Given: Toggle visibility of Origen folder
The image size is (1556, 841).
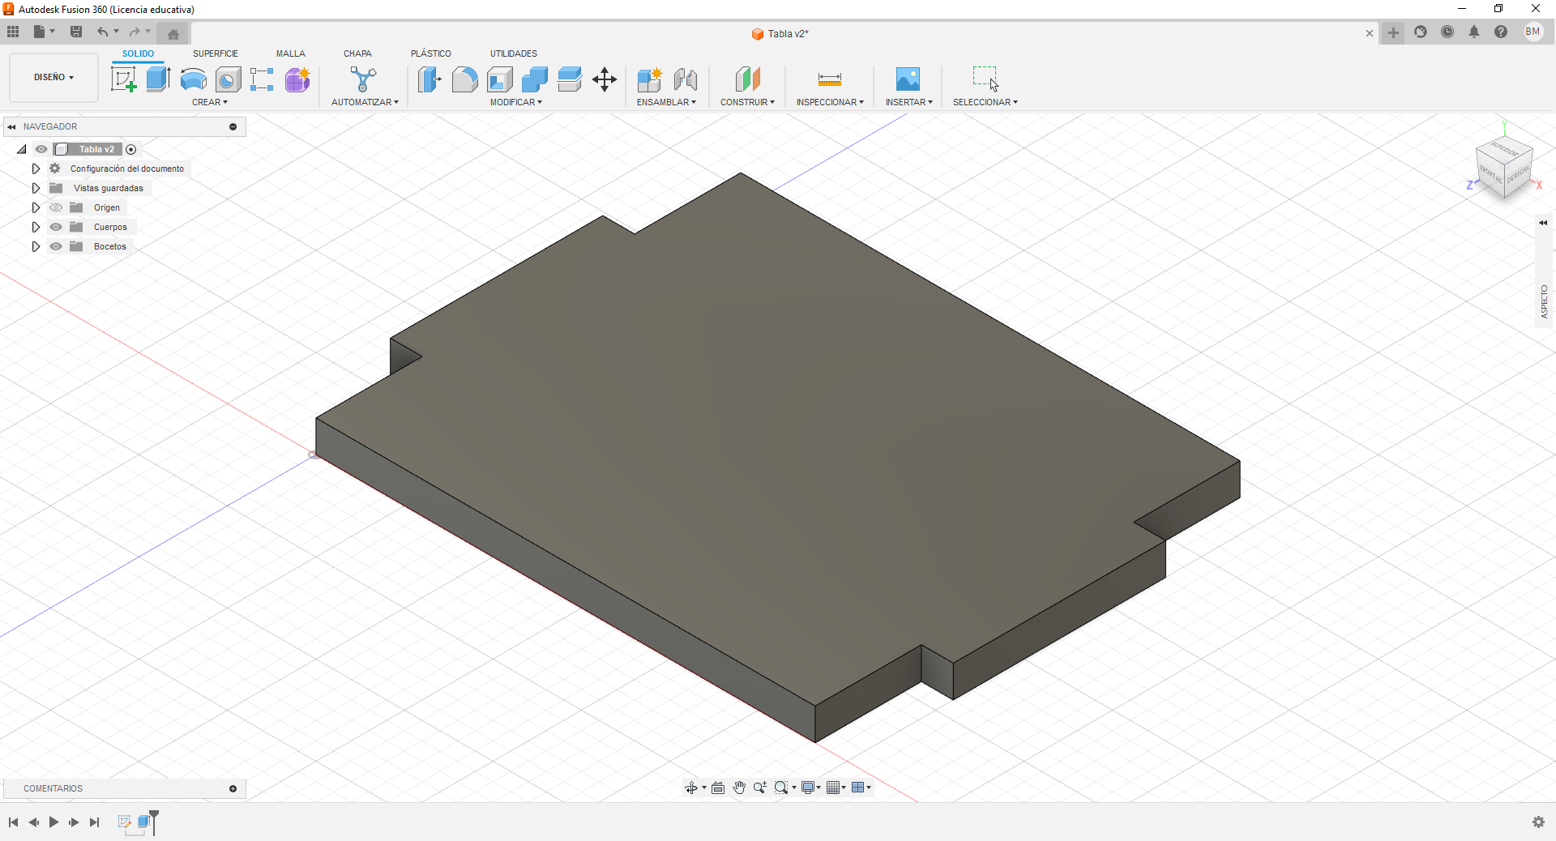Looking at the screenshot, I should [x=56, y=207].
